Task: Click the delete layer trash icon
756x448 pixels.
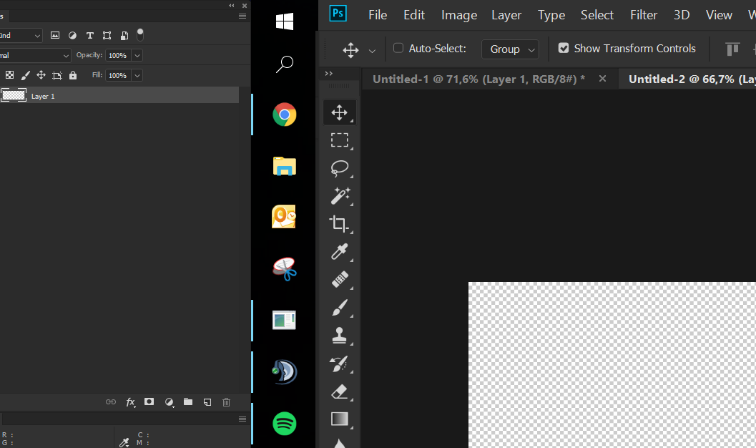Action: pos(226,402)
